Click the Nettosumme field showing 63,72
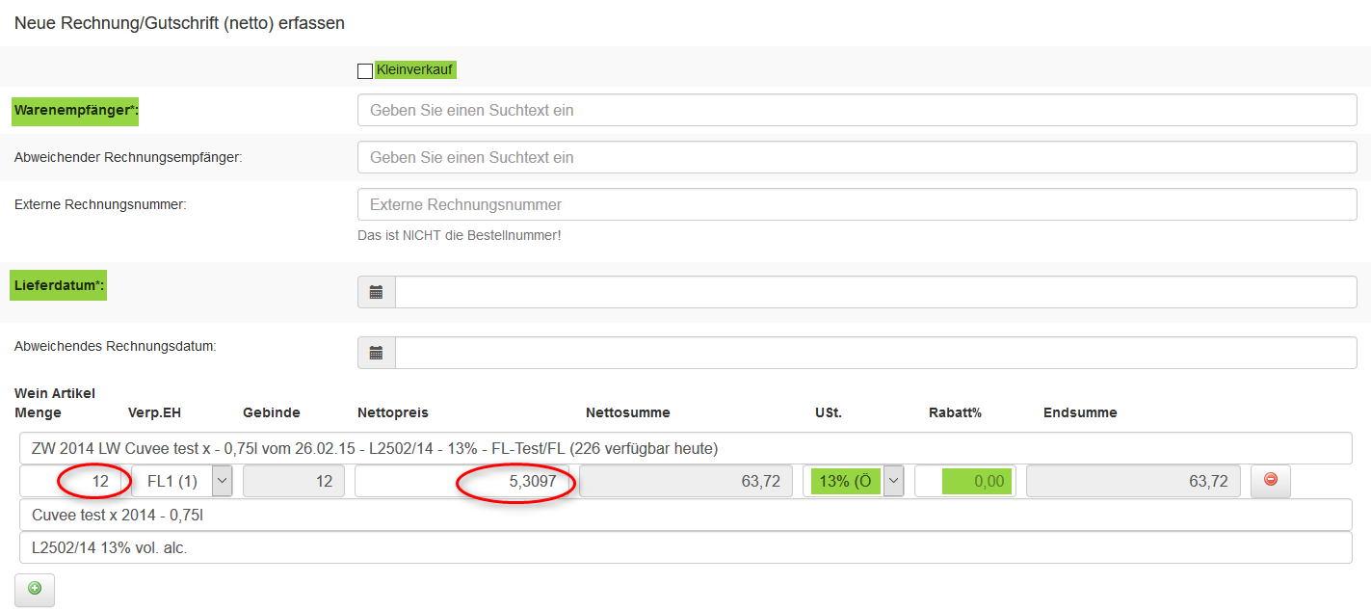 coord(685,481)
